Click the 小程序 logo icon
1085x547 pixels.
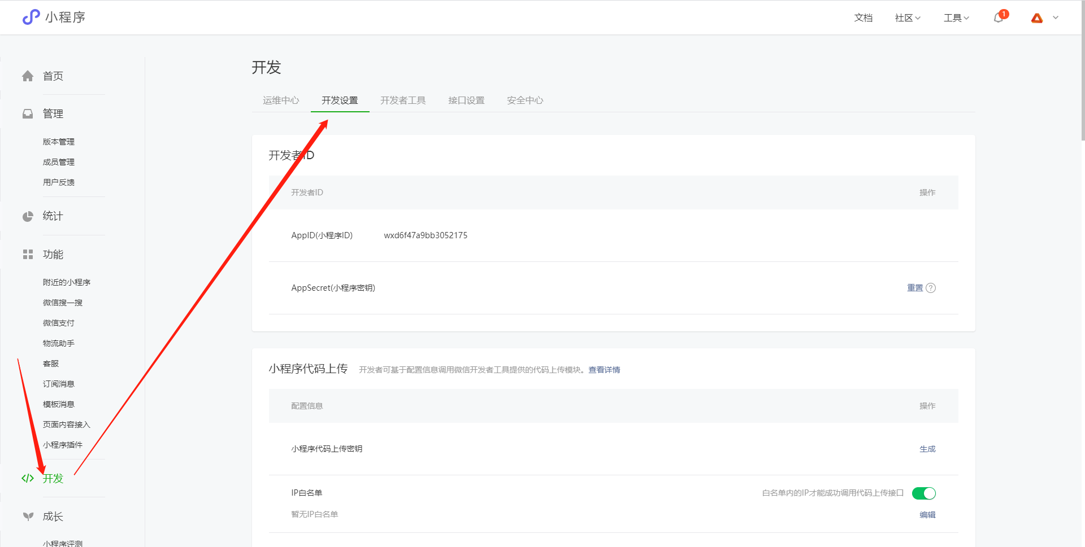coord(31,17)
